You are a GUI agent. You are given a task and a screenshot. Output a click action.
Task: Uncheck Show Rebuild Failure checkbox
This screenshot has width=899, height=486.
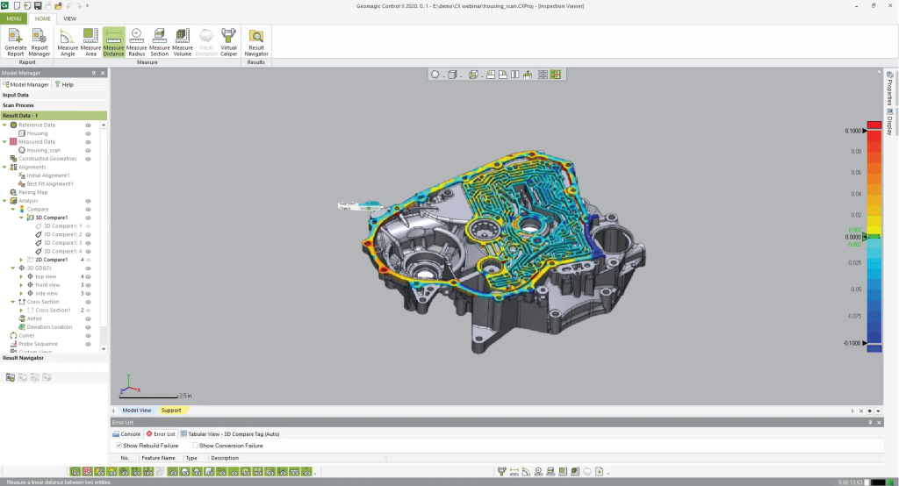(x=120, y=446)
